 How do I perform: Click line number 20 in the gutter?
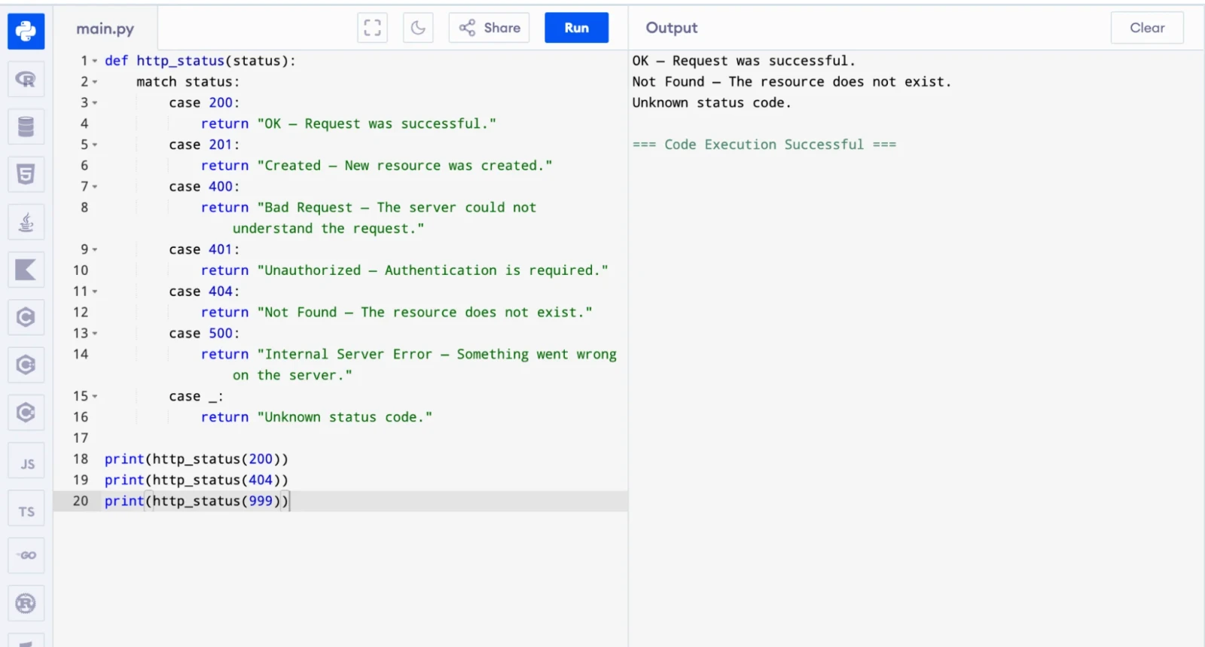click(81, 501)
